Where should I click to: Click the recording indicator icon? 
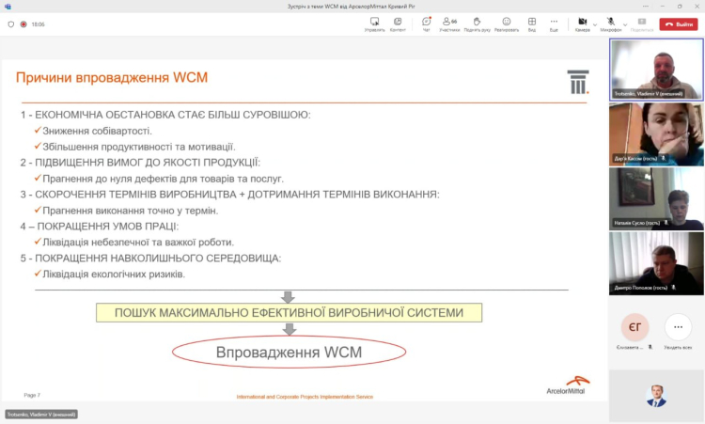point(23,25)
